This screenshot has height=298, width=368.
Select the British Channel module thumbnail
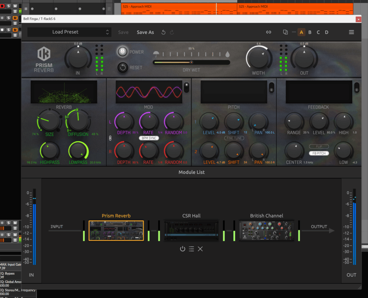point(266,231)
